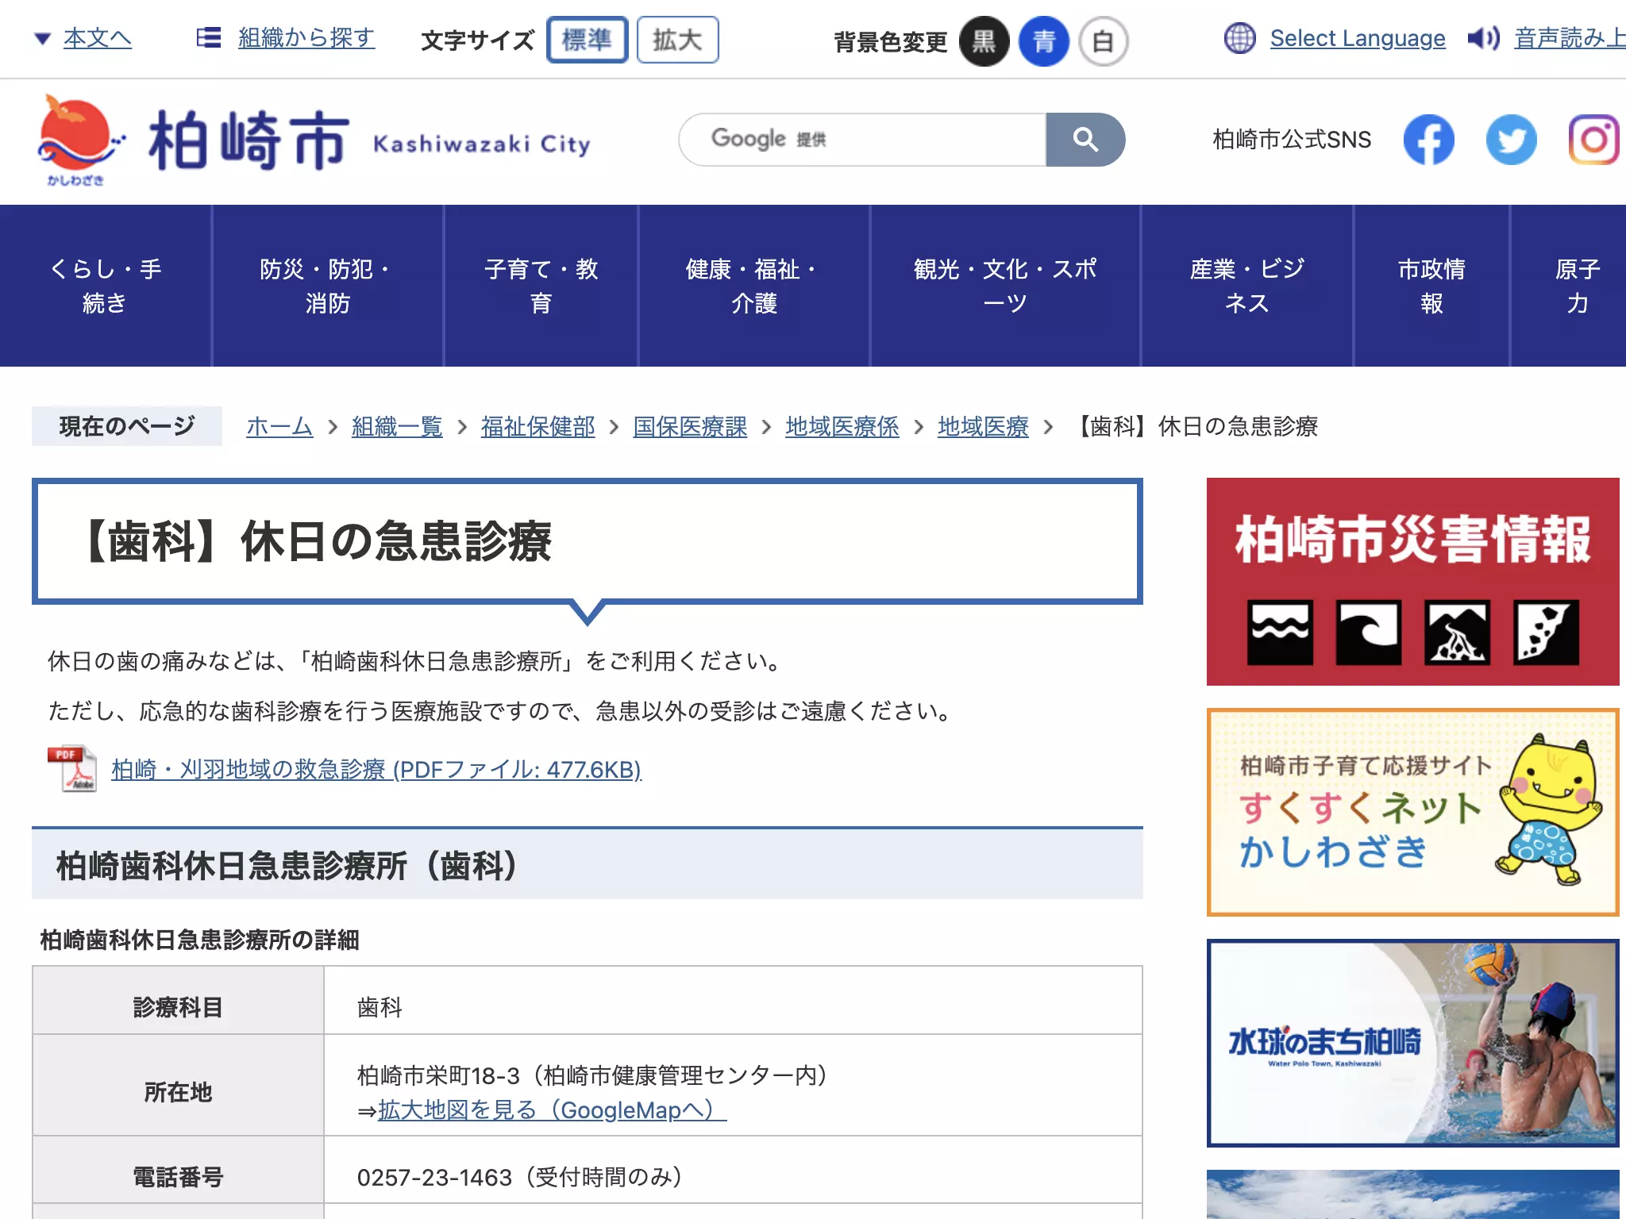Click the falling rocks disaster icon

[x=1547, y=632]
